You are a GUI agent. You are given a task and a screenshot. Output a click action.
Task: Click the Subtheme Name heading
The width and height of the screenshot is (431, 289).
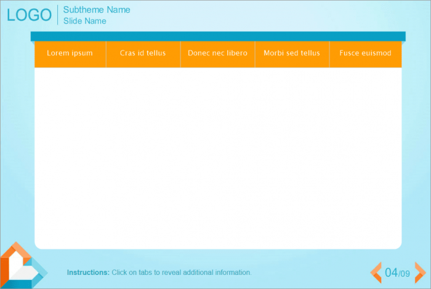97,10
